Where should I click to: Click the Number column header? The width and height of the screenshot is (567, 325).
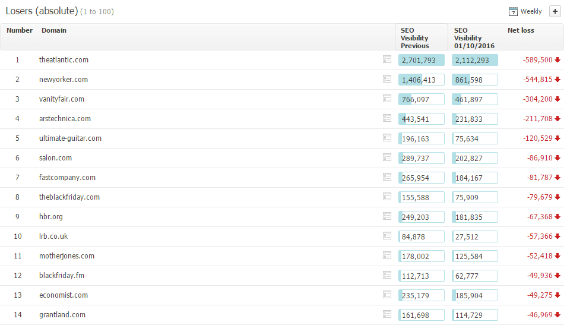coord(20,30)
